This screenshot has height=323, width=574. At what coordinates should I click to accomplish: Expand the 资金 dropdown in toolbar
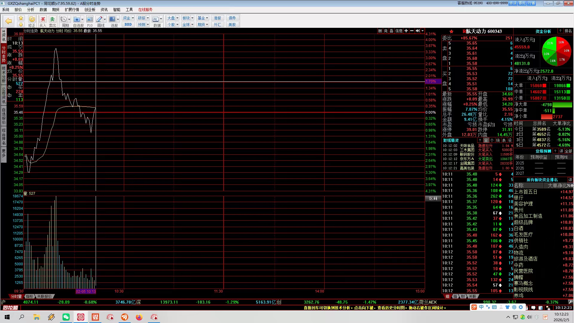[x=133, y=18]
